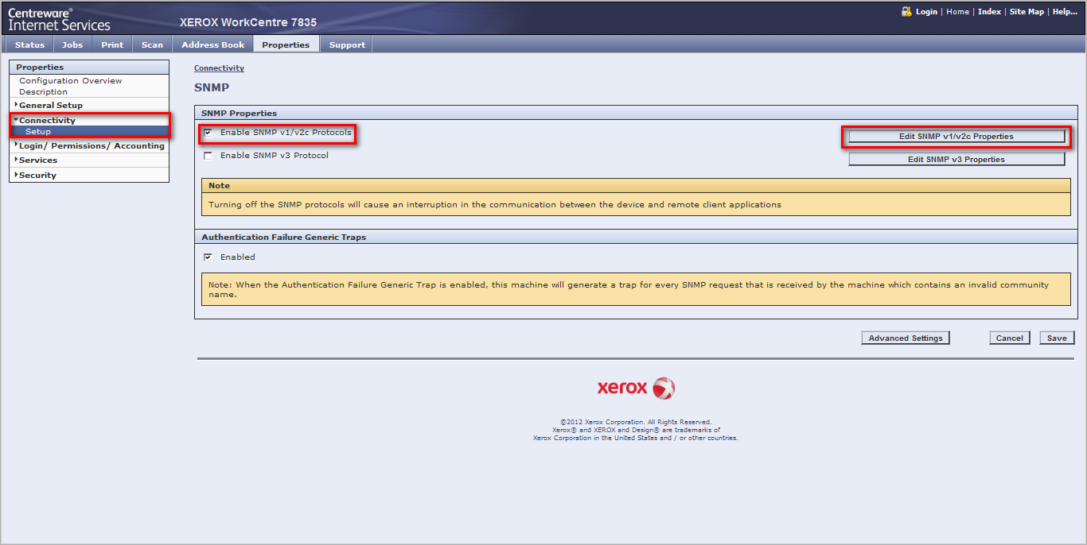Click the lock icon beside Login
The height and width of the screenshot is (545, 1087).
906,12
